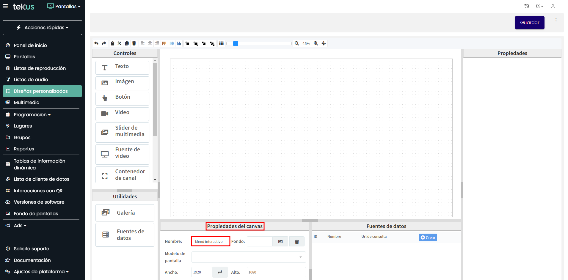
Task: Click the zoom in magnifier icon
Action: pos(316,43)
